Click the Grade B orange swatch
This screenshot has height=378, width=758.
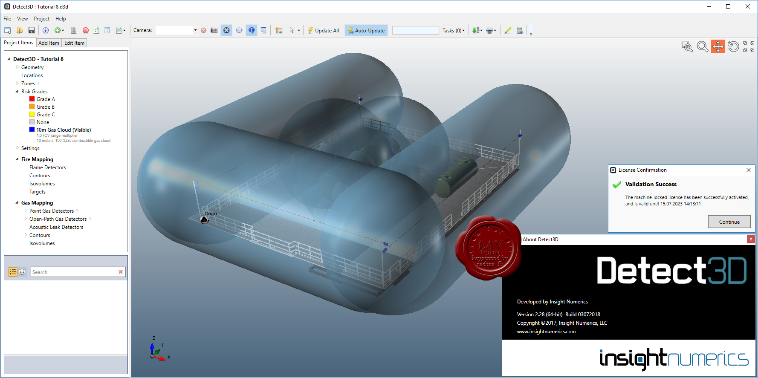click(32, 107)
